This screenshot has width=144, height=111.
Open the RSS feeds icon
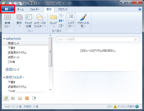click(x=27, y=98)
